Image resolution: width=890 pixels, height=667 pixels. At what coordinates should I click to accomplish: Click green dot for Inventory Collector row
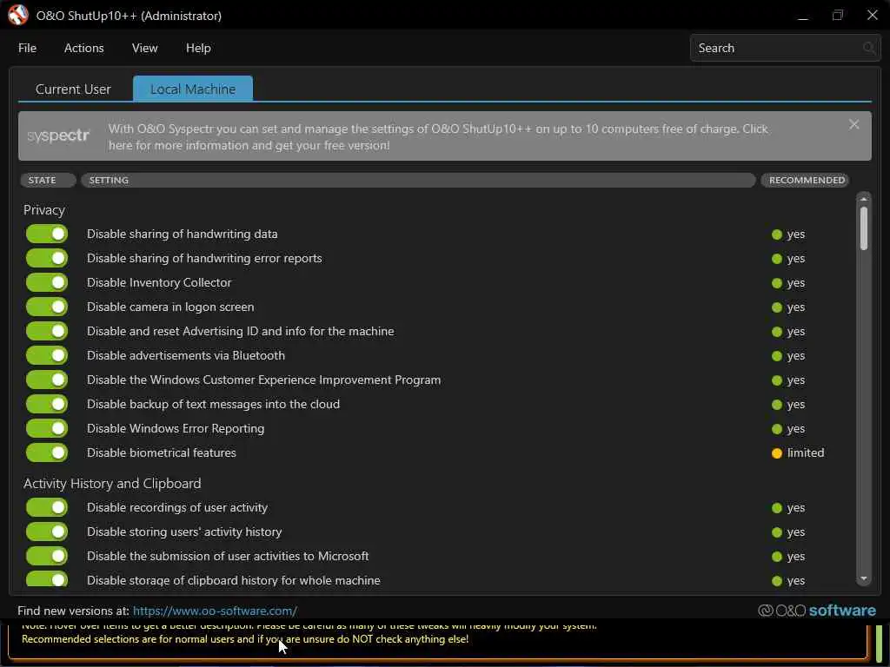pyautogui.click(x=777, y=283)
